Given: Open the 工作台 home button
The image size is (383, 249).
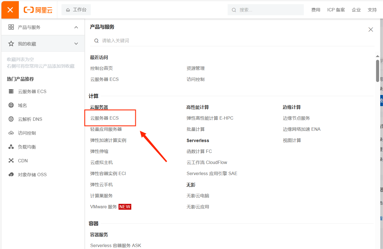Looking at the screenshot, I should (76, 10).
